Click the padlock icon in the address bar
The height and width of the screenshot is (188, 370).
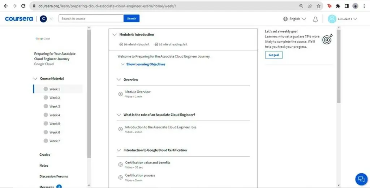[34, 6]
